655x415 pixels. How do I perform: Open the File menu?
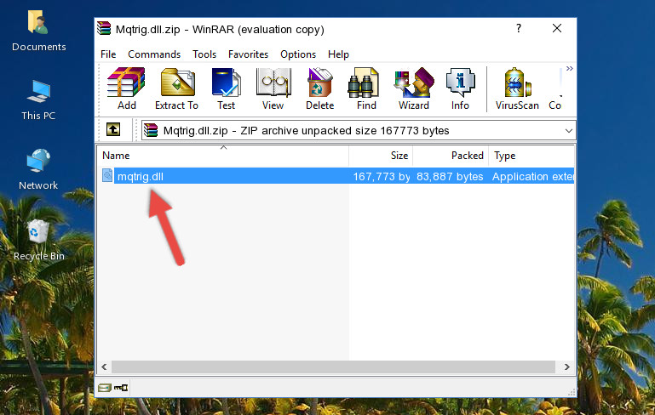[108, 54]
